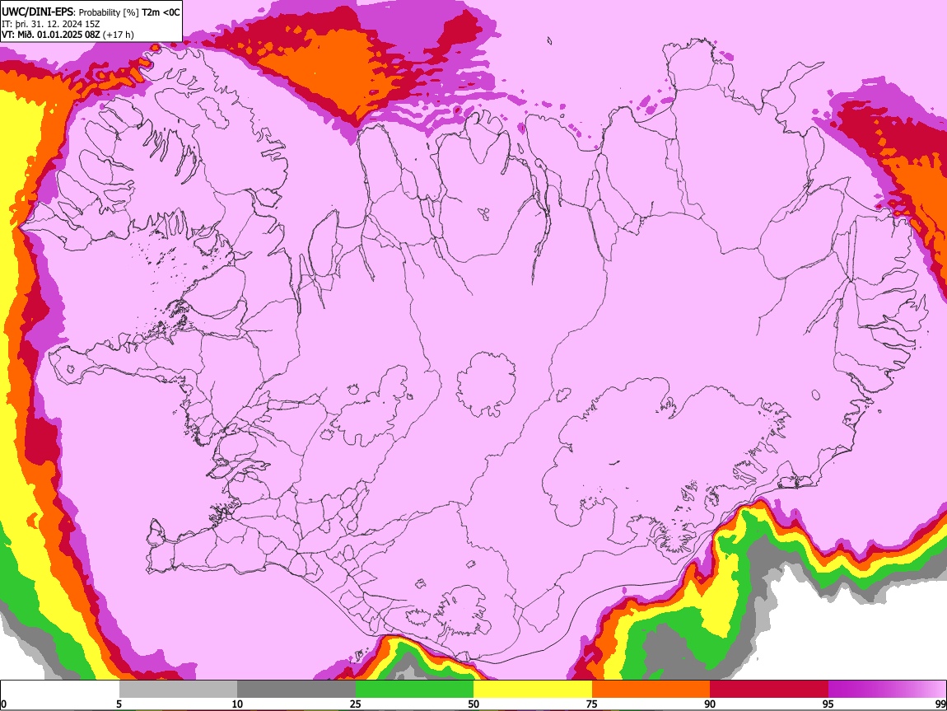Click the orange 75–90 legend band

coord(651,689)
